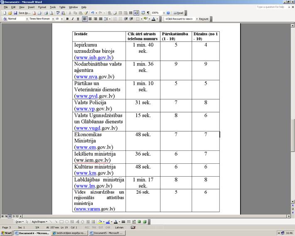Image resolution: width=295 pixels, height=236 pixels.
Task: Open the Table menu
Action: [62, 7]
